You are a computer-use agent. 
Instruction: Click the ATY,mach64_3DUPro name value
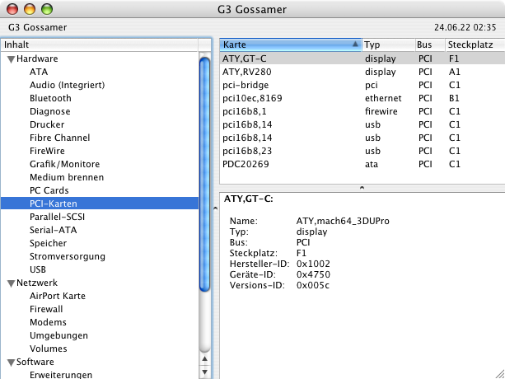click(x=343, y=221)
